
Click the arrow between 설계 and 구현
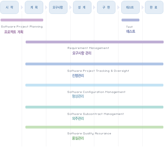[x=94, y=8]
